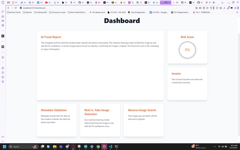The width and height of the screenshot is (240, 150).
Task: Open the Extensions cube icon in sidebar
Action: click(x=3, y=77)
